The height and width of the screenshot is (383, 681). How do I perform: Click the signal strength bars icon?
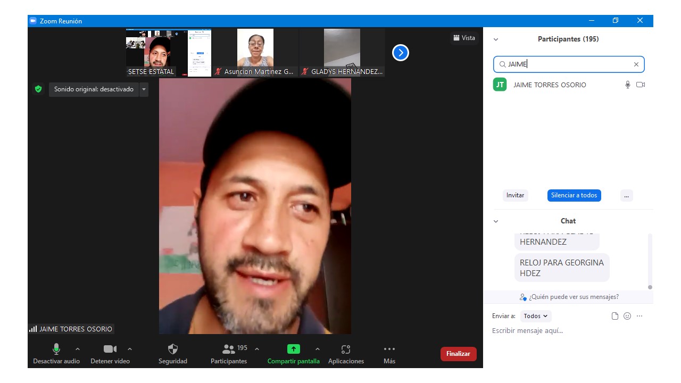[x=33, y=329]
